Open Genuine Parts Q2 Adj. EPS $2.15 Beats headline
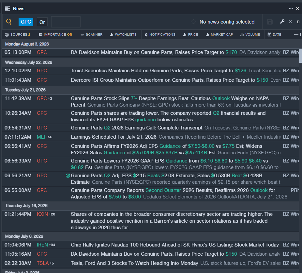This screenshot has height=273, width=302. 167,179
